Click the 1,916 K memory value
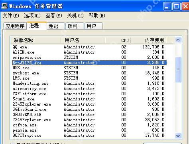This screenshot has height=144, width=189. pos(156,83)
